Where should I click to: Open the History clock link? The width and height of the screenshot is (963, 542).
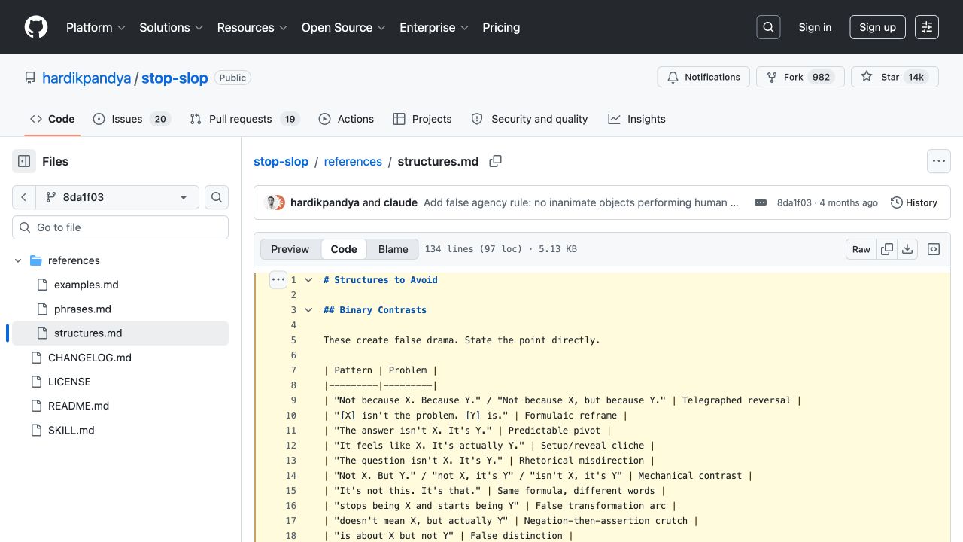(x=914, y=202)
